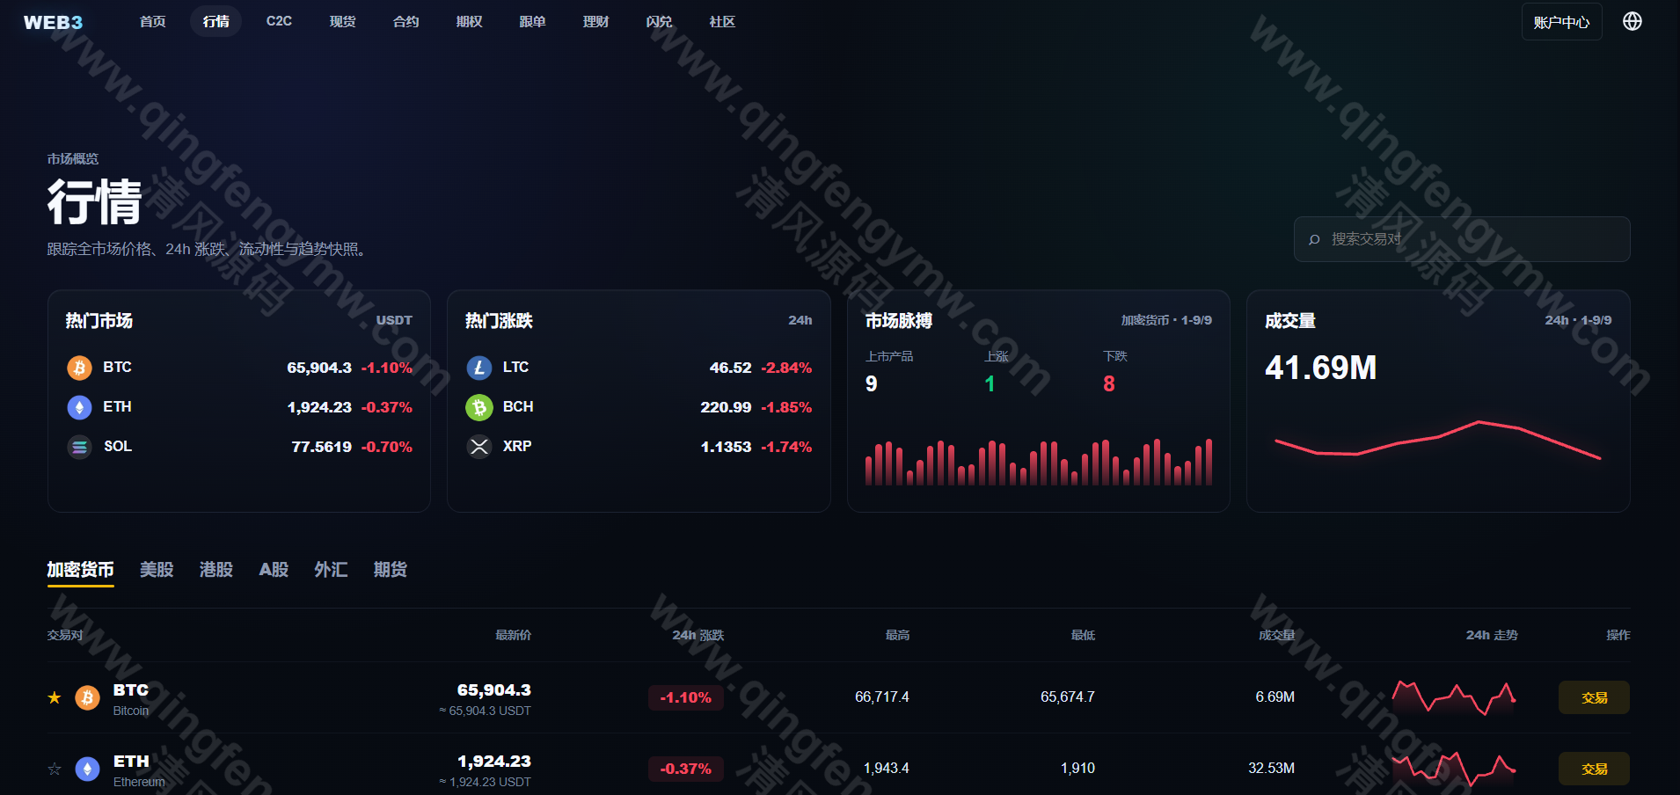Click the XRP coin icon in 热门涨跌
Image resolution: width=1680 pixels, height=795 pixels.
pos(479,447)
